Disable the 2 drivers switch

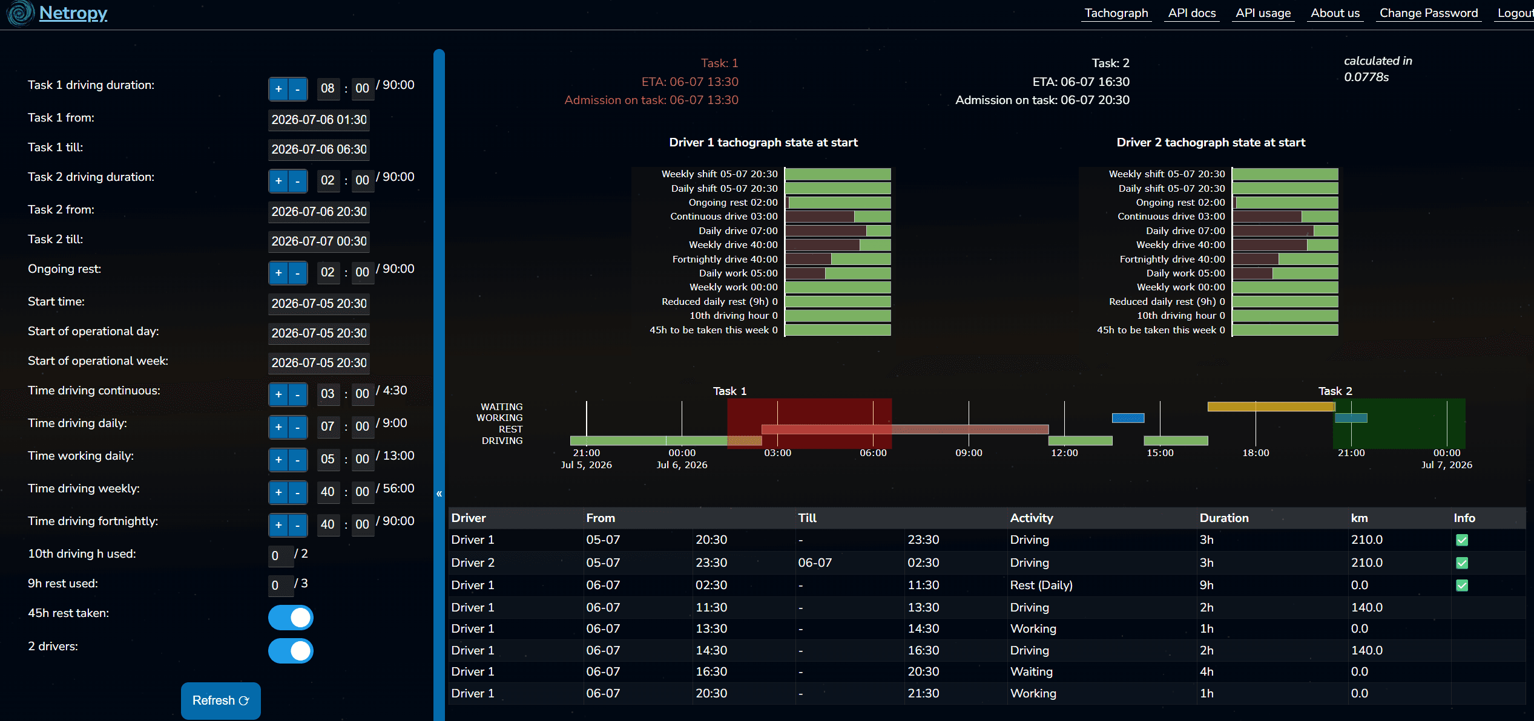tap(291, 651)
